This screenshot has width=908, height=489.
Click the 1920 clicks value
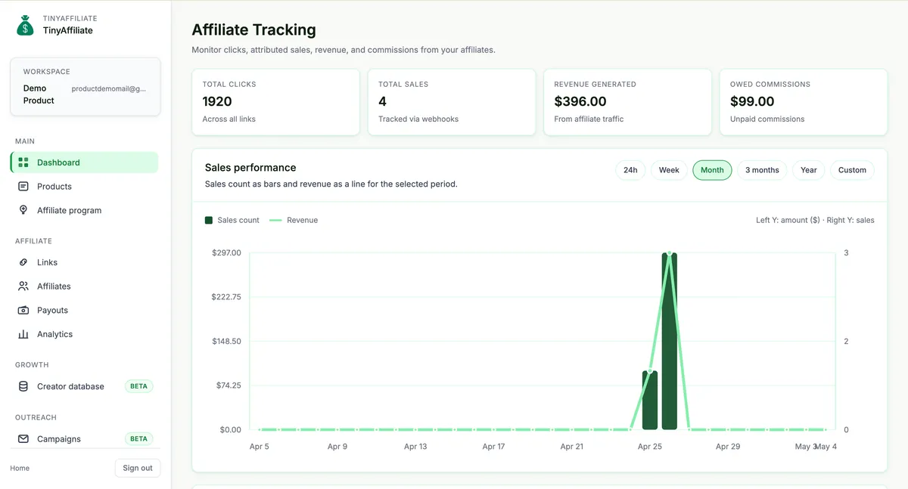[x=217, y=101]
